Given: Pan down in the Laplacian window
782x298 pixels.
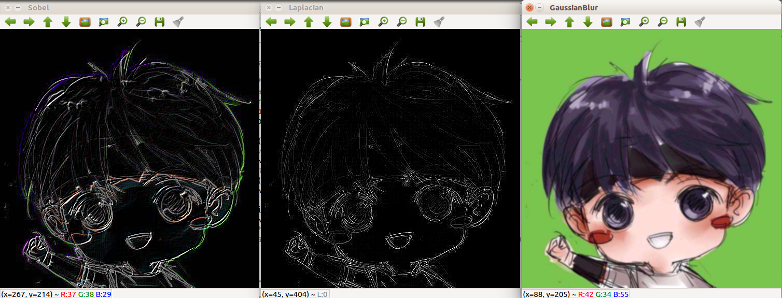Looking at the screenshot, I should coord(327,22).
